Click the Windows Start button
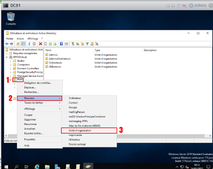The image size is (213, 169). [6, 166]
